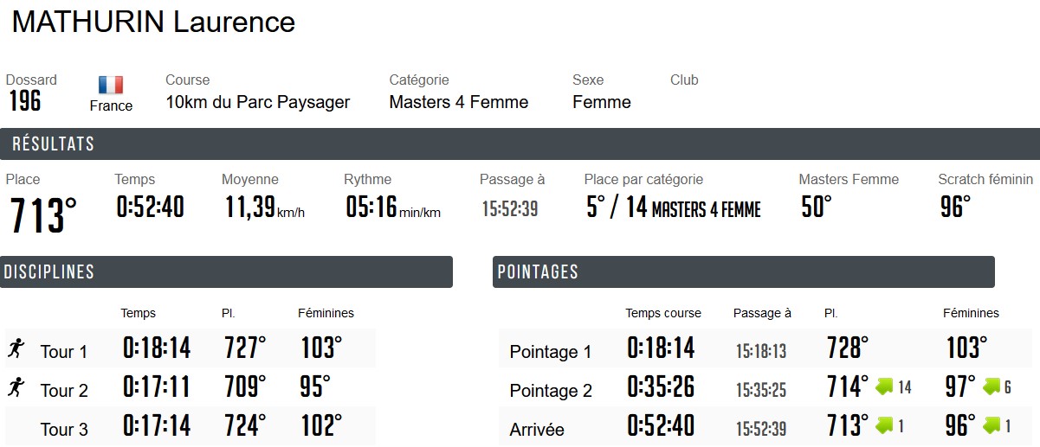Click the Masters 4 Femme category

coord(458,102)
